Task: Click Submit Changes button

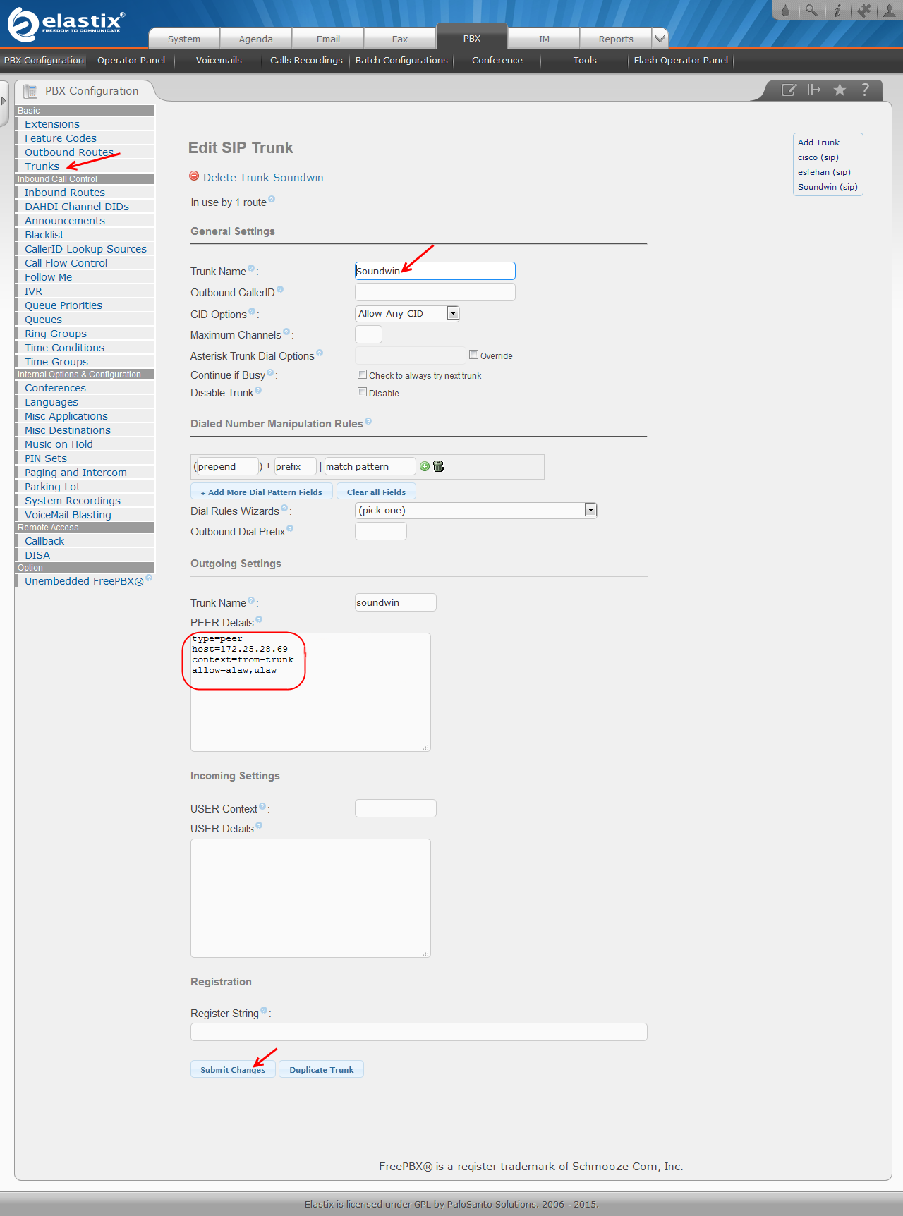Action: coord(233,1069)
